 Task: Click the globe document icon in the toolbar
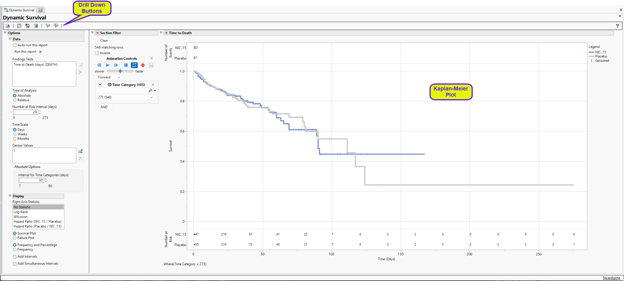click(36, 26)
